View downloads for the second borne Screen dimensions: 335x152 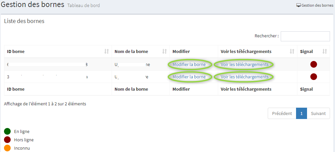pyautogui.click(x=244, y=77)
